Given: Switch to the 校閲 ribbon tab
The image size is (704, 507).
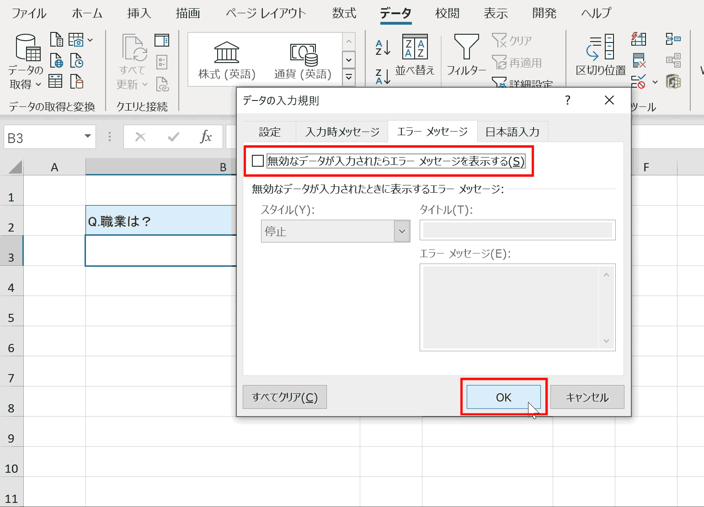Looking at the screenshot, I should [x=448, y=13].
